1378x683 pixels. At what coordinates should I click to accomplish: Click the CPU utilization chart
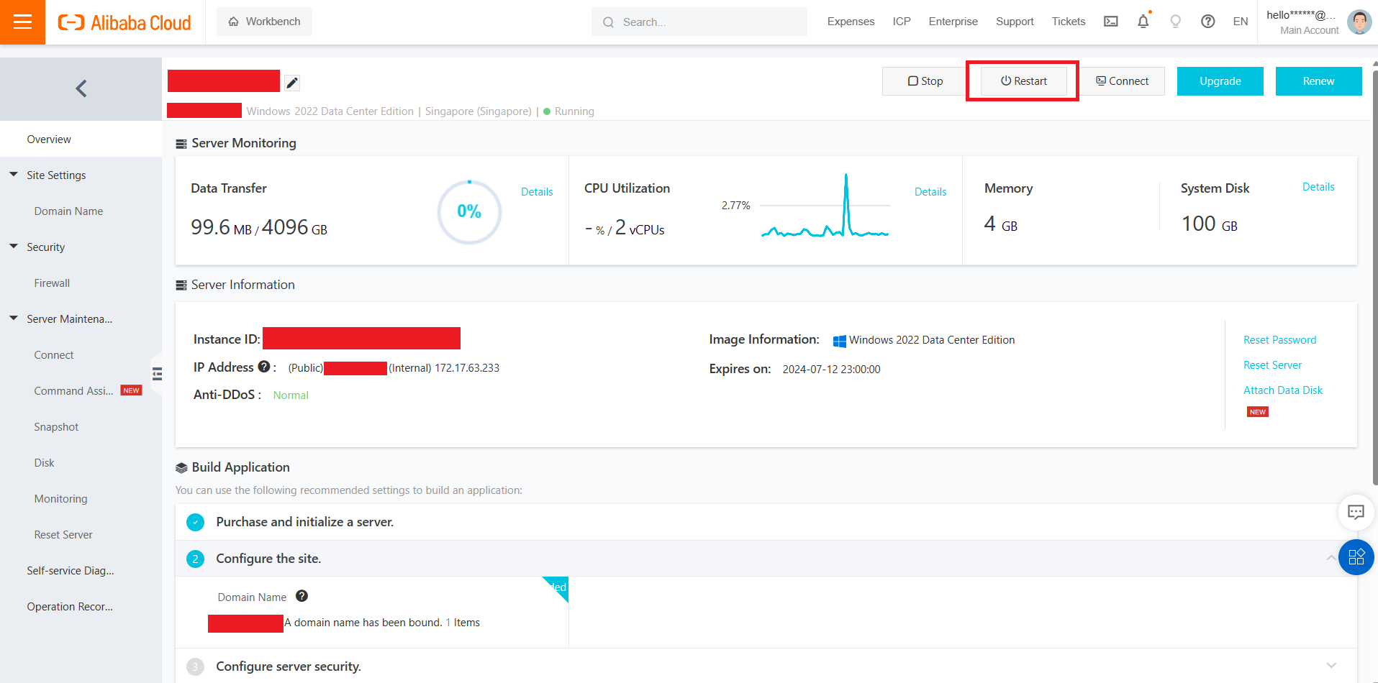[825, 206]
